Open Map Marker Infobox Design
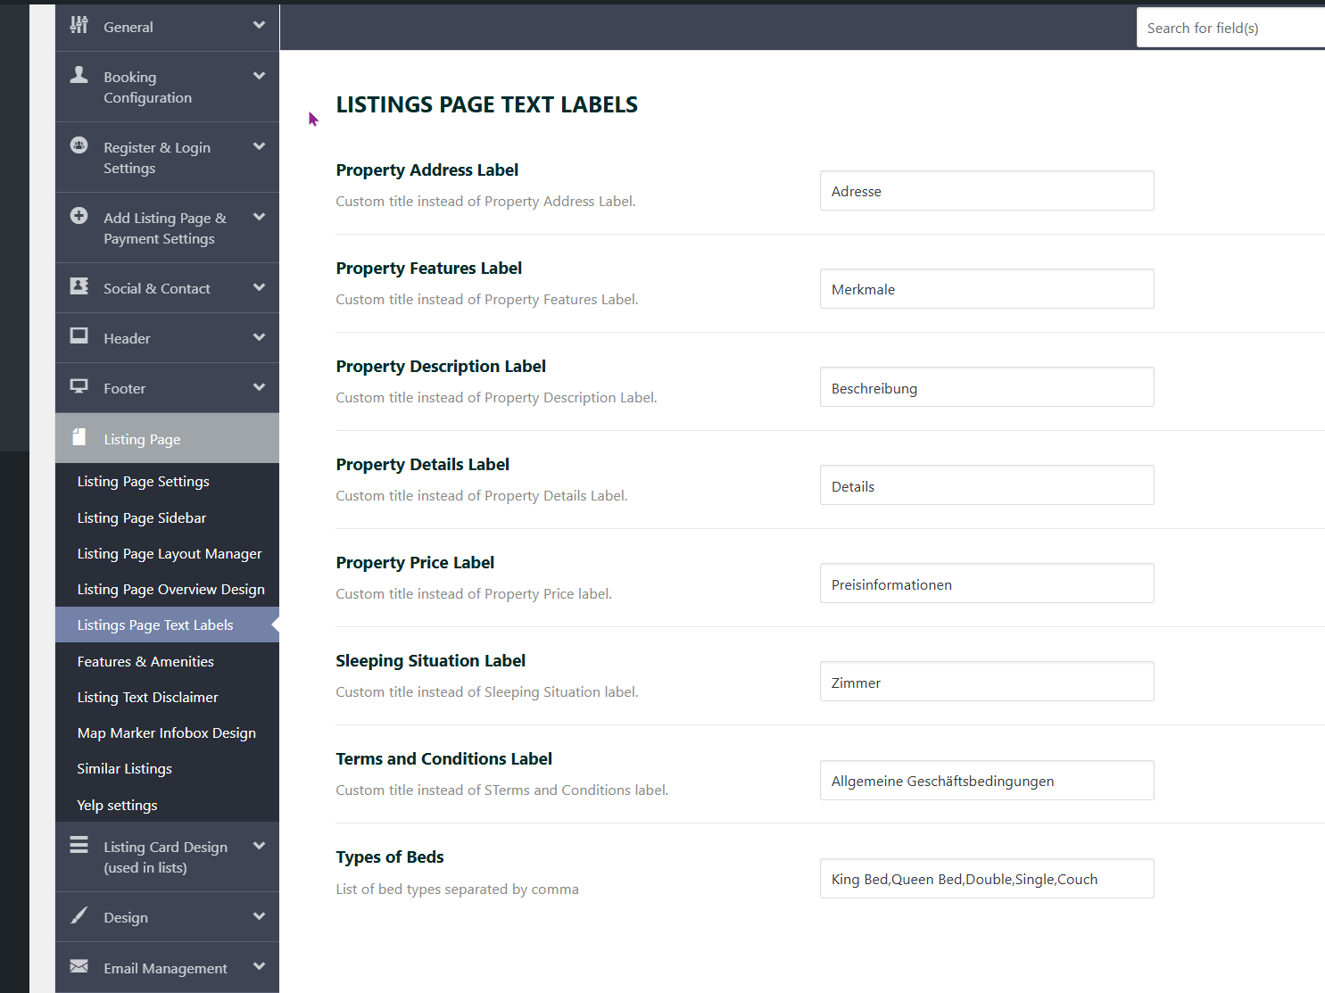Image resolution: width=1325 pixels, height=993 pixels. tap(167, 732)
